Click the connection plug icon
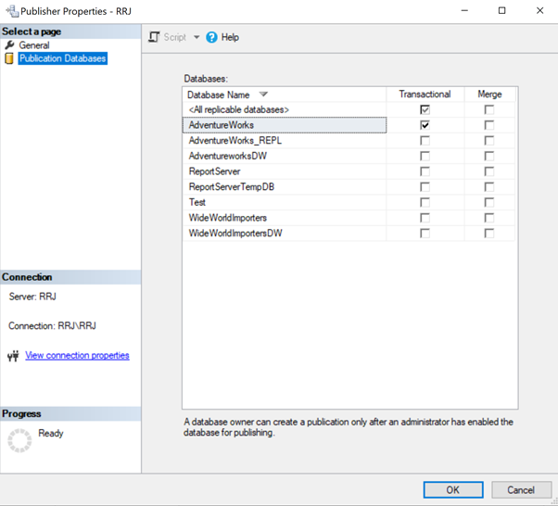 (13, 356)
